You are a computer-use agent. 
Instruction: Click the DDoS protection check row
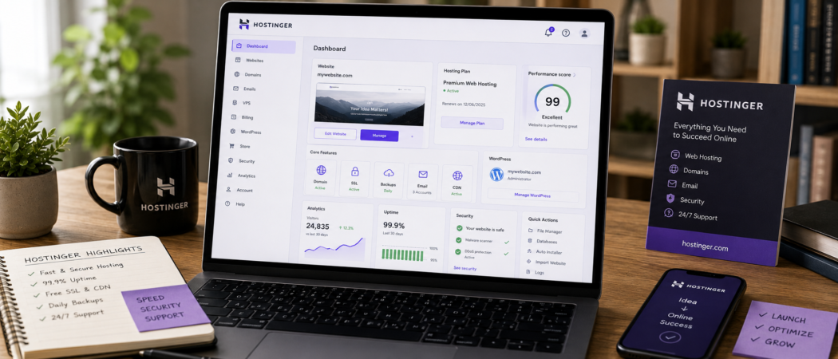coord(482,254)
